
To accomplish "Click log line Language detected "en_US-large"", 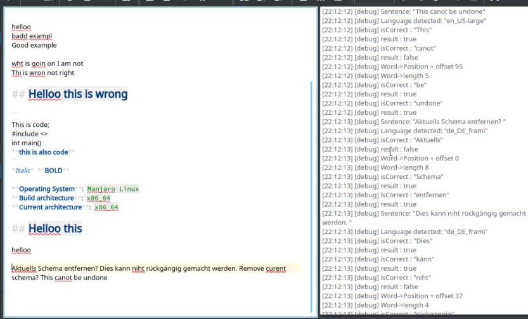I will [x=404, y=20].
